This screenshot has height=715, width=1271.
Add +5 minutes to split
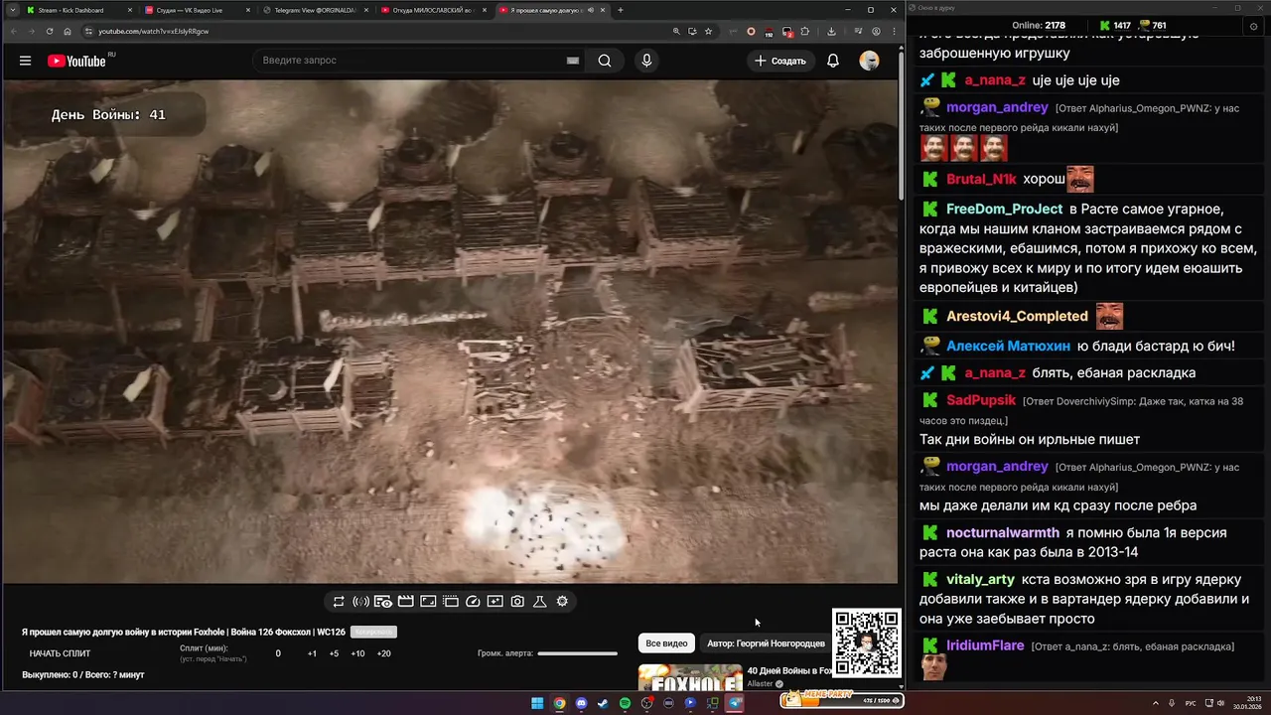(x=334, y=653)
